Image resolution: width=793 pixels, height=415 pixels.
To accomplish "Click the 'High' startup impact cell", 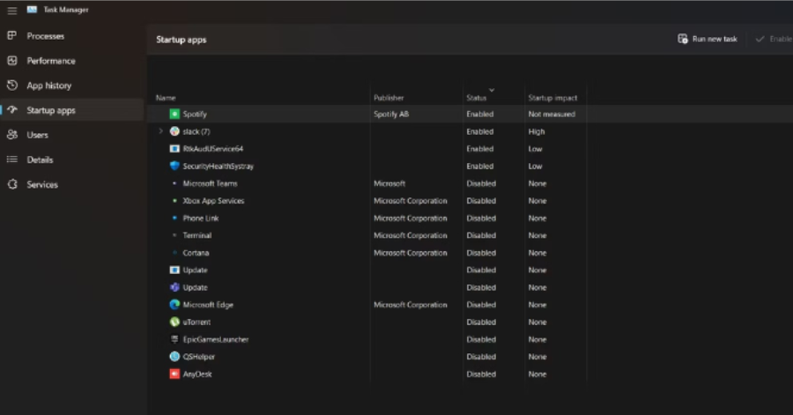I will (x=537, y=131).
